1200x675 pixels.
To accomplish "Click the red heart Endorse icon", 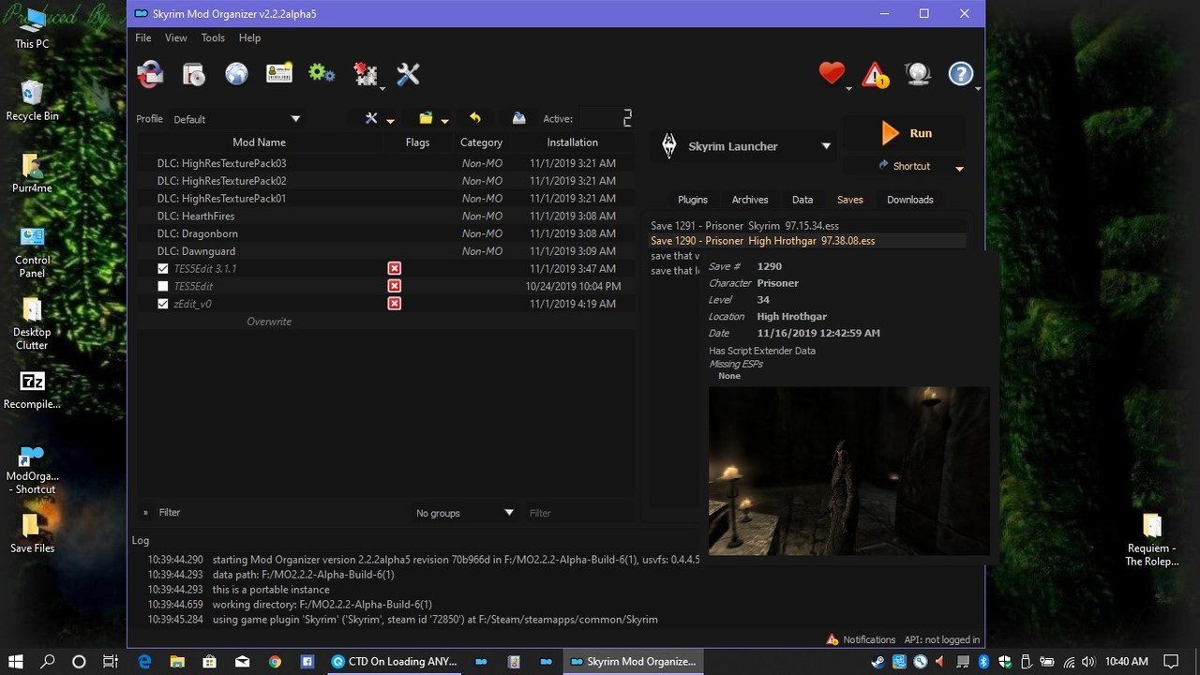I will coord(832,73).
